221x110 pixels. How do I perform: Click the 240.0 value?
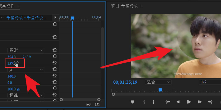pyautogui.click(x=11, y=76)
